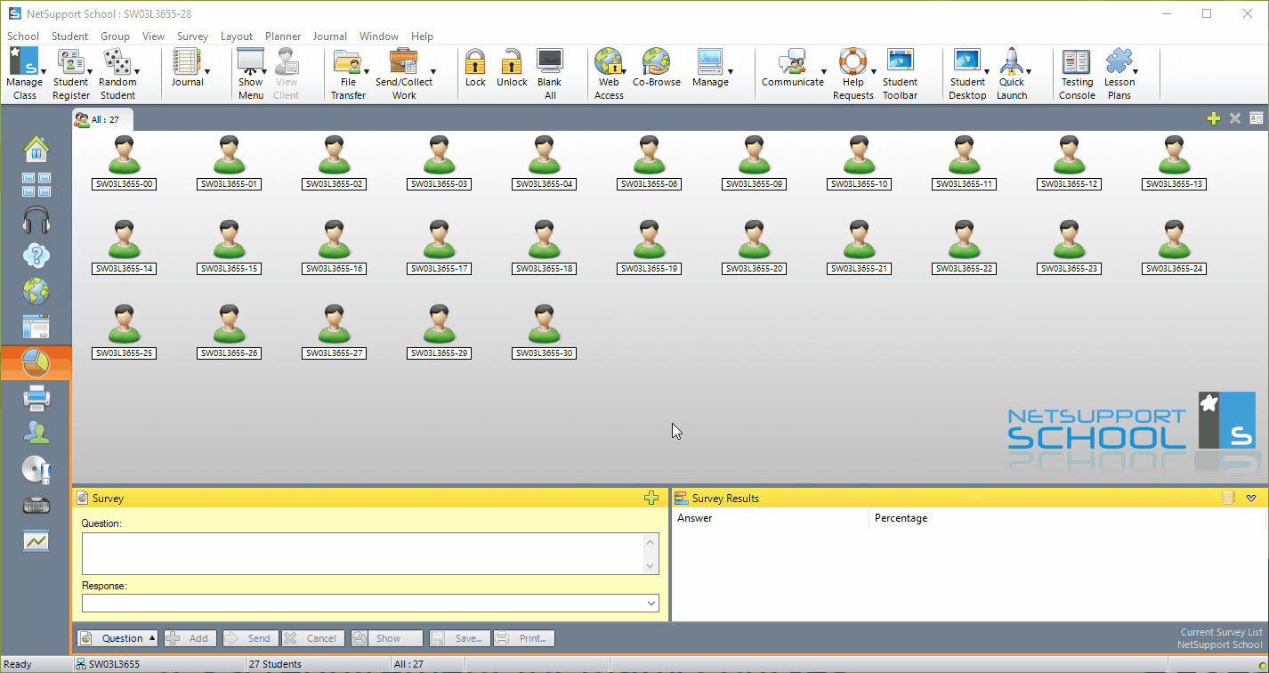Screen dimensions: 1269x673
Task: Expand the Response dropdown list
Action: click(650, 604)
